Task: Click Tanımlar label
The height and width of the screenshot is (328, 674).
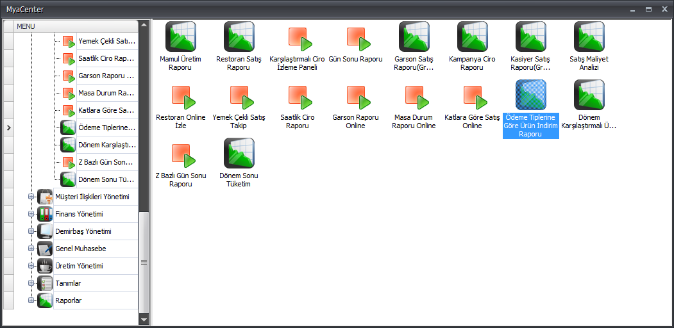Action: point(69,283)
